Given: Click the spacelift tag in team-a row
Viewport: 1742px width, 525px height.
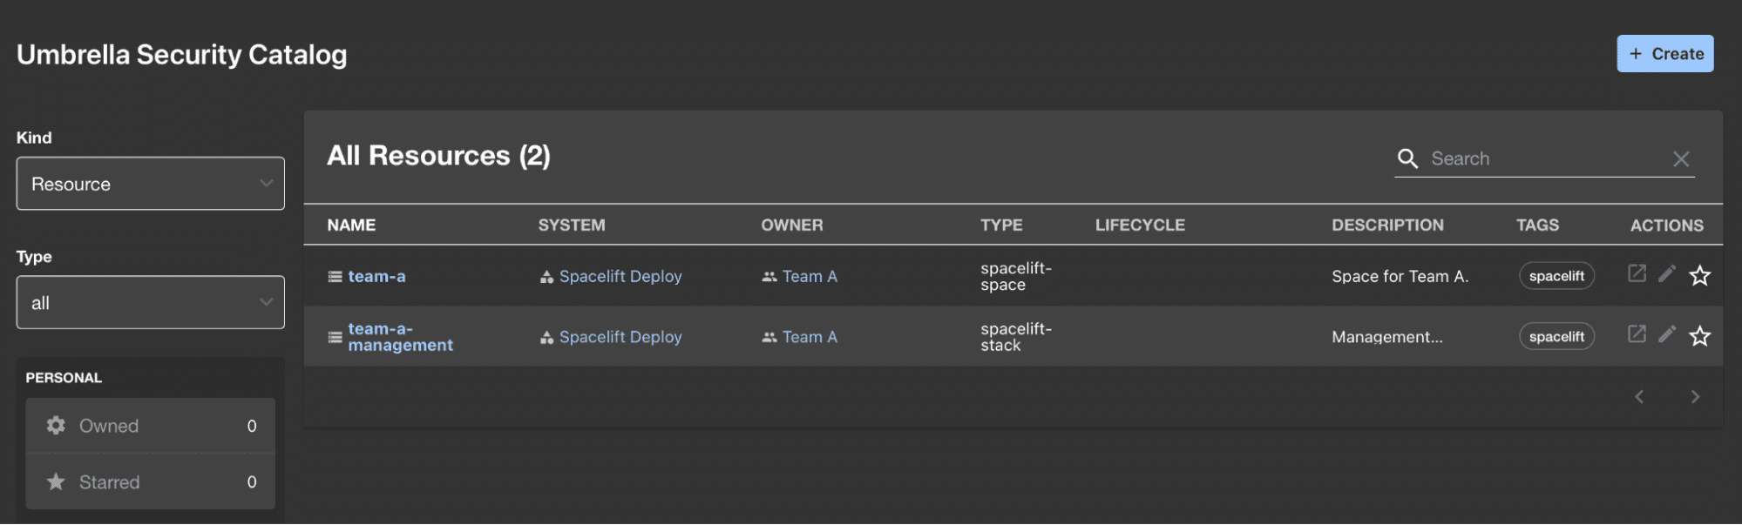Looking at the screenshot, I should (x=1556, y=276).
